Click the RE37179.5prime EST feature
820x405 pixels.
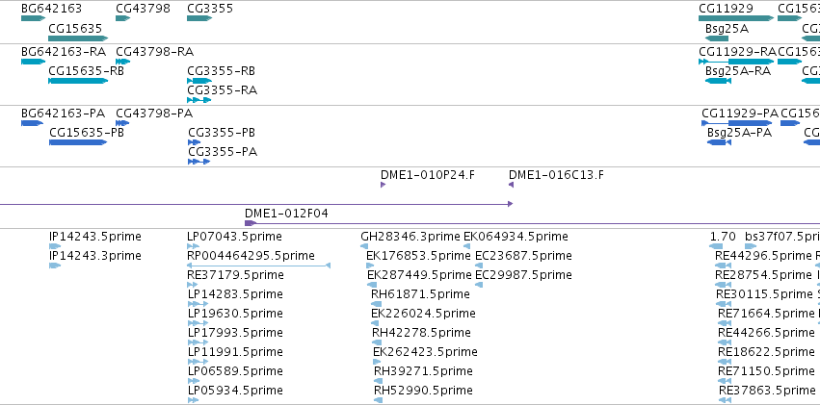(193, 285)
